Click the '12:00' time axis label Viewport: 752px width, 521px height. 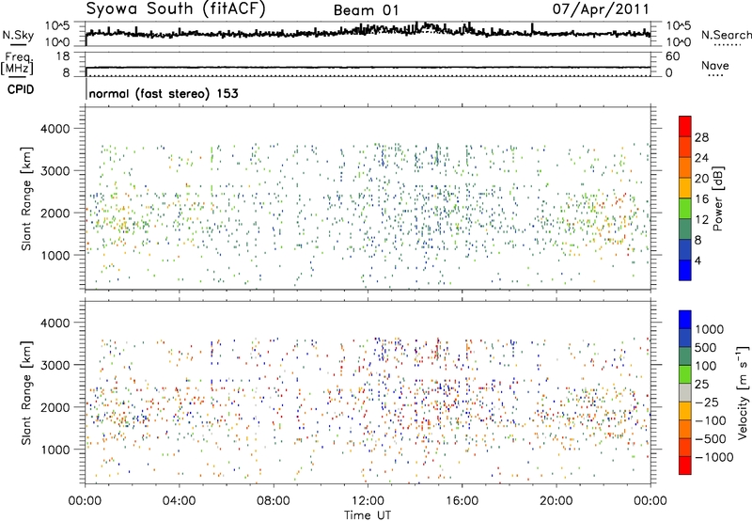(368, 501)
